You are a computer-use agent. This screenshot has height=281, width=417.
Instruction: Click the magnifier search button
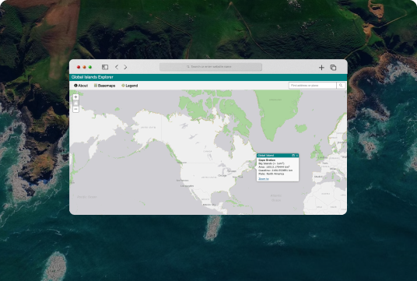[x=341, y=86]
